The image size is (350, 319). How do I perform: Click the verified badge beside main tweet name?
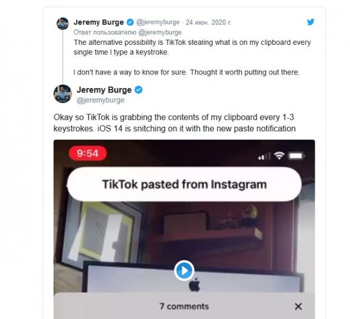pyautogui.click(x=139, y=90)
